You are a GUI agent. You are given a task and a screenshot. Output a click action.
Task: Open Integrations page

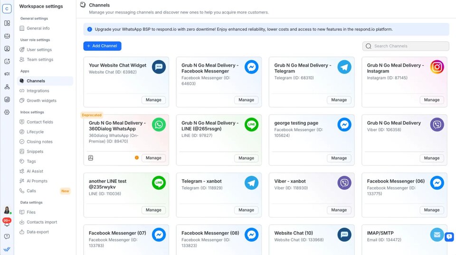pyautogui.click(x=45, y=91)
